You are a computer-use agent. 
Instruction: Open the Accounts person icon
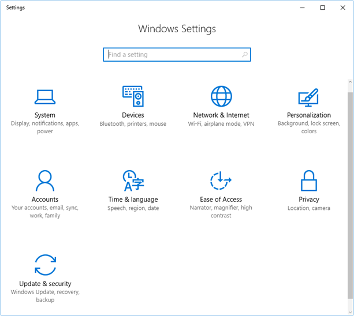point(45,181)
